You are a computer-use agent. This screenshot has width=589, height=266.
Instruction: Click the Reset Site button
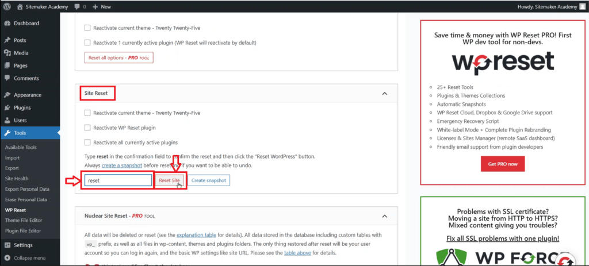[x=169, y=180]
